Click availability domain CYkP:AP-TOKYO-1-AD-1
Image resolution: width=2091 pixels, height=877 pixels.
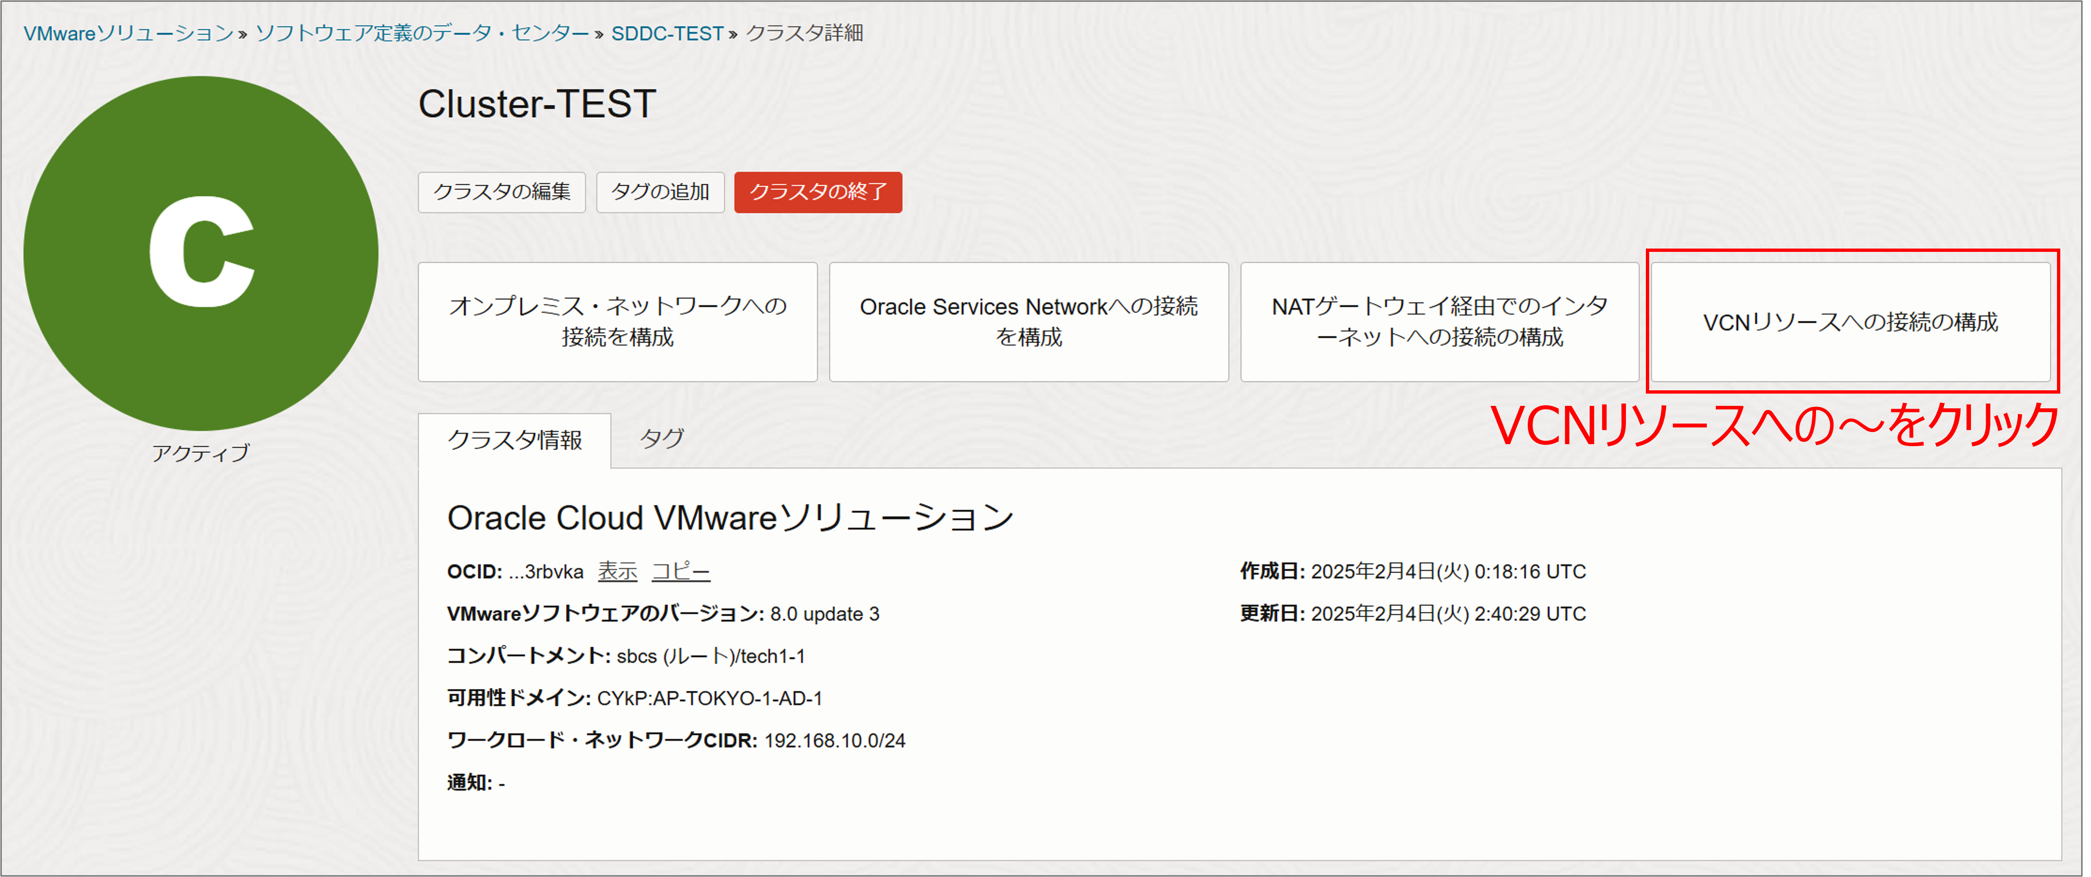point(709,698)
